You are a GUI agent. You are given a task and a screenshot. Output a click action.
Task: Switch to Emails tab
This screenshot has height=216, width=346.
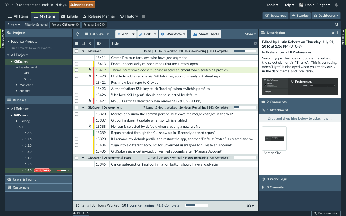pyautogui.click(x=69, y=16)
